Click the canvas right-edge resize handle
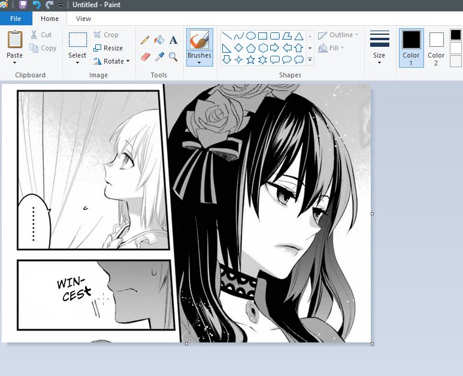This screenshot has width=463, height=376. 372,213
